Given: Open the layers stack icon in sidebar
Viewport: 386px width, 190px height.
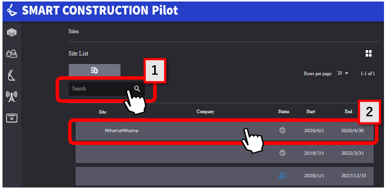Looking at the screenshot, I should click(x=12, y=32).
